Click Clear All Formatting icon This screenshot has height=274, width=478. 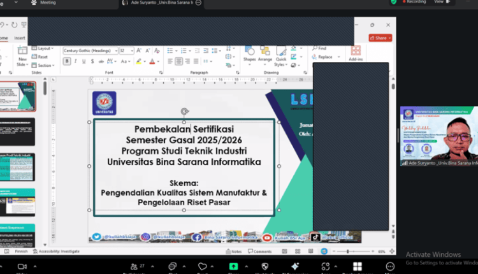tap(157, 50)
